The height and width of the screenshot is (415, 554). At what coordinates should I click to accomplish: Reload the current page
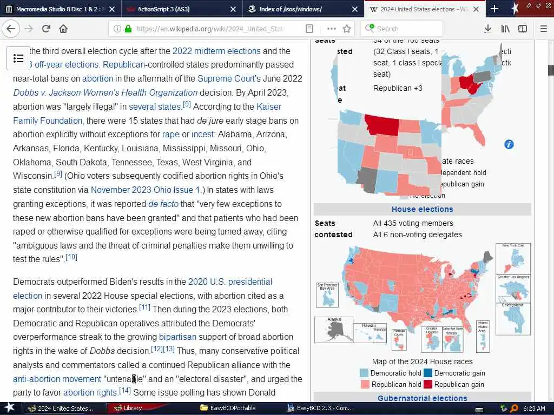[46, 29]
